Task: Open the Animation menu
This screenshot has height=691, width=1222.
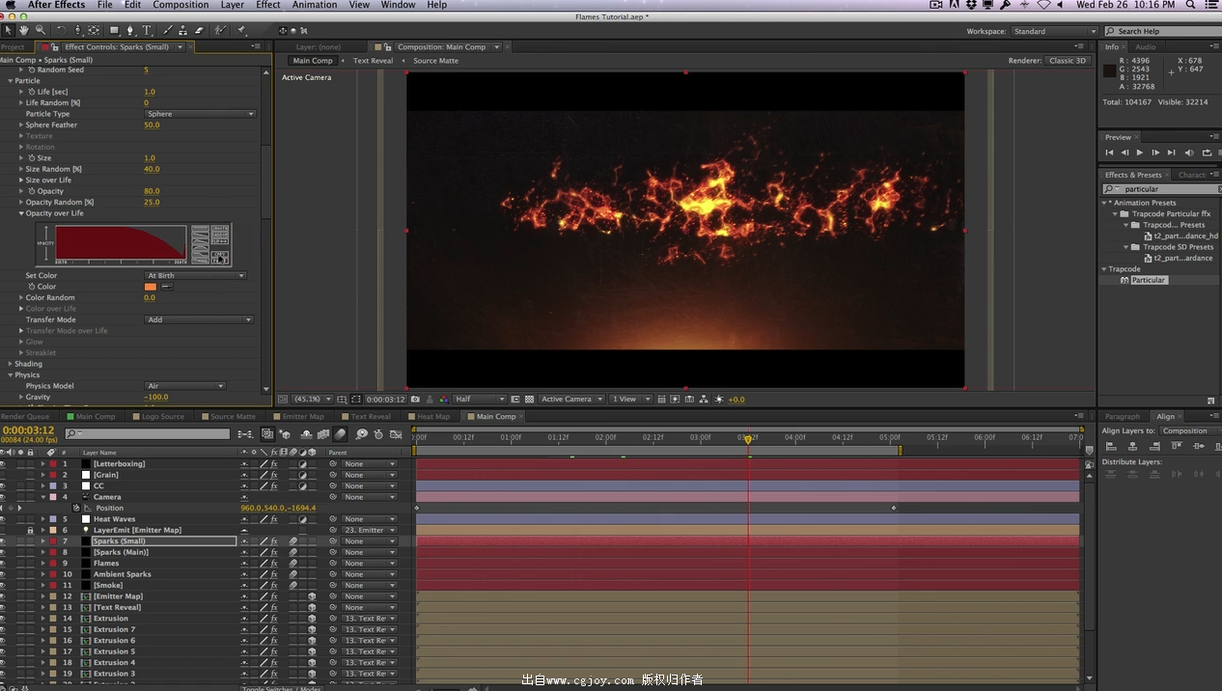Action: click(x=315, y=5)
